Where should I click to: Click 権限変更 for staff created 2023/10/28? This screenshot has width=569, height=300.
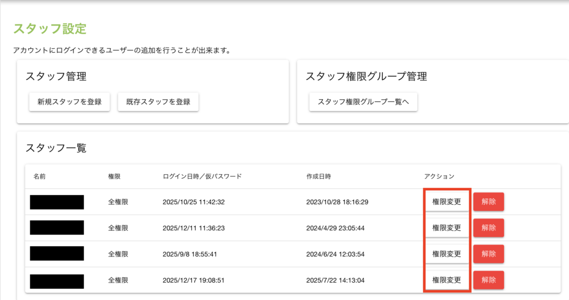pyautogui.click(x=447, y=202)
